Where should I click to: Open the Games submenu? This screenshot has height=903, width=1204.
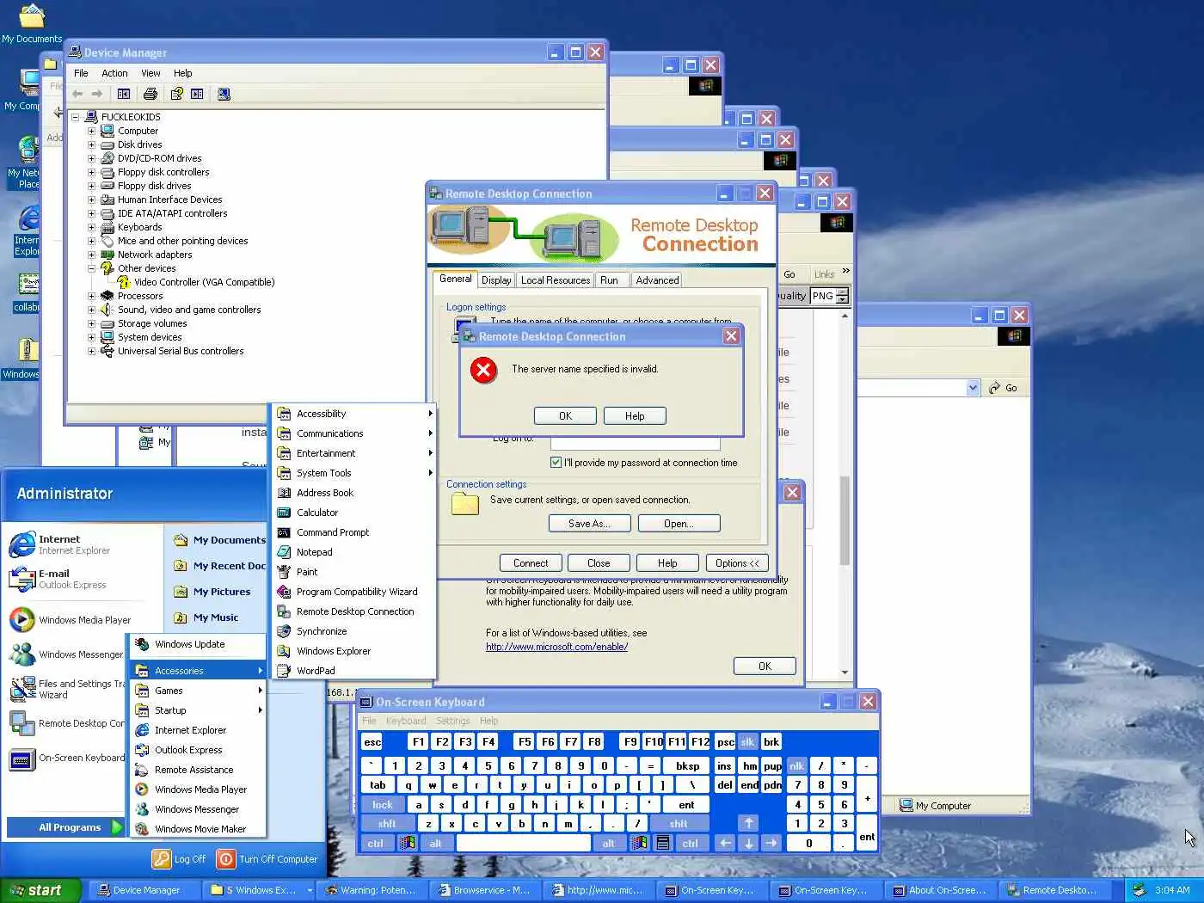[x=198, y=691]
